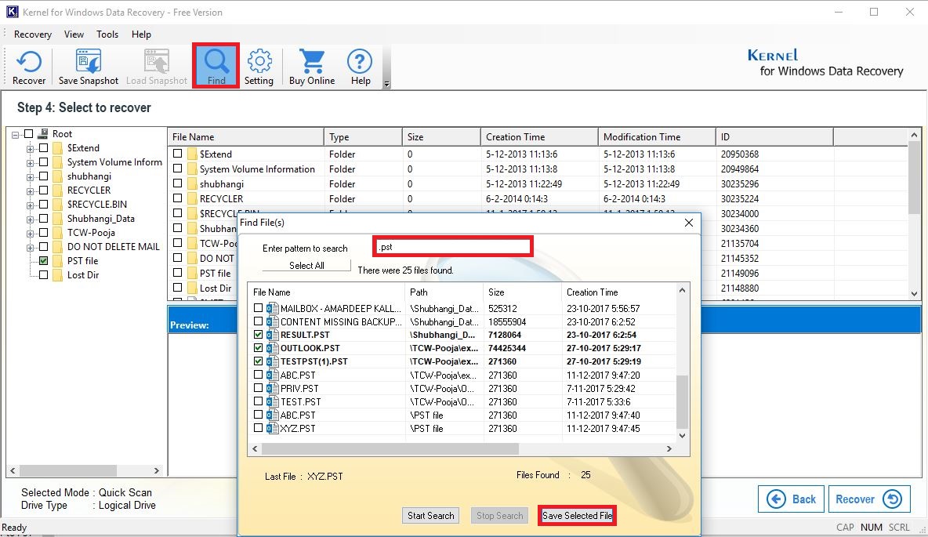This screenshot has height=537, width=928.
Task: Expand the $RECYCLE.BIN tree node
Action: pyautogui.click(x=31, y=205)
